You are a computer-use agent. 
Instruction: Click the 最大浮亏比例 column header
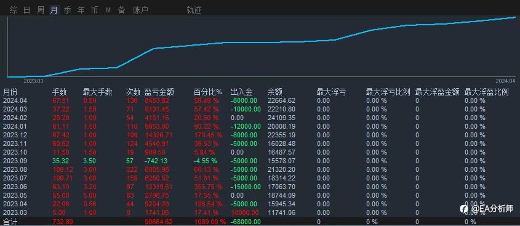(388, 92)
